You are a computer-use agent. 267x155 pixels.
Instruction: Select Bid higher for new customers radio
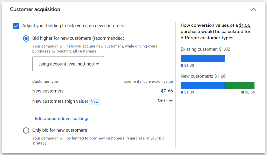(x=26, y=38)
